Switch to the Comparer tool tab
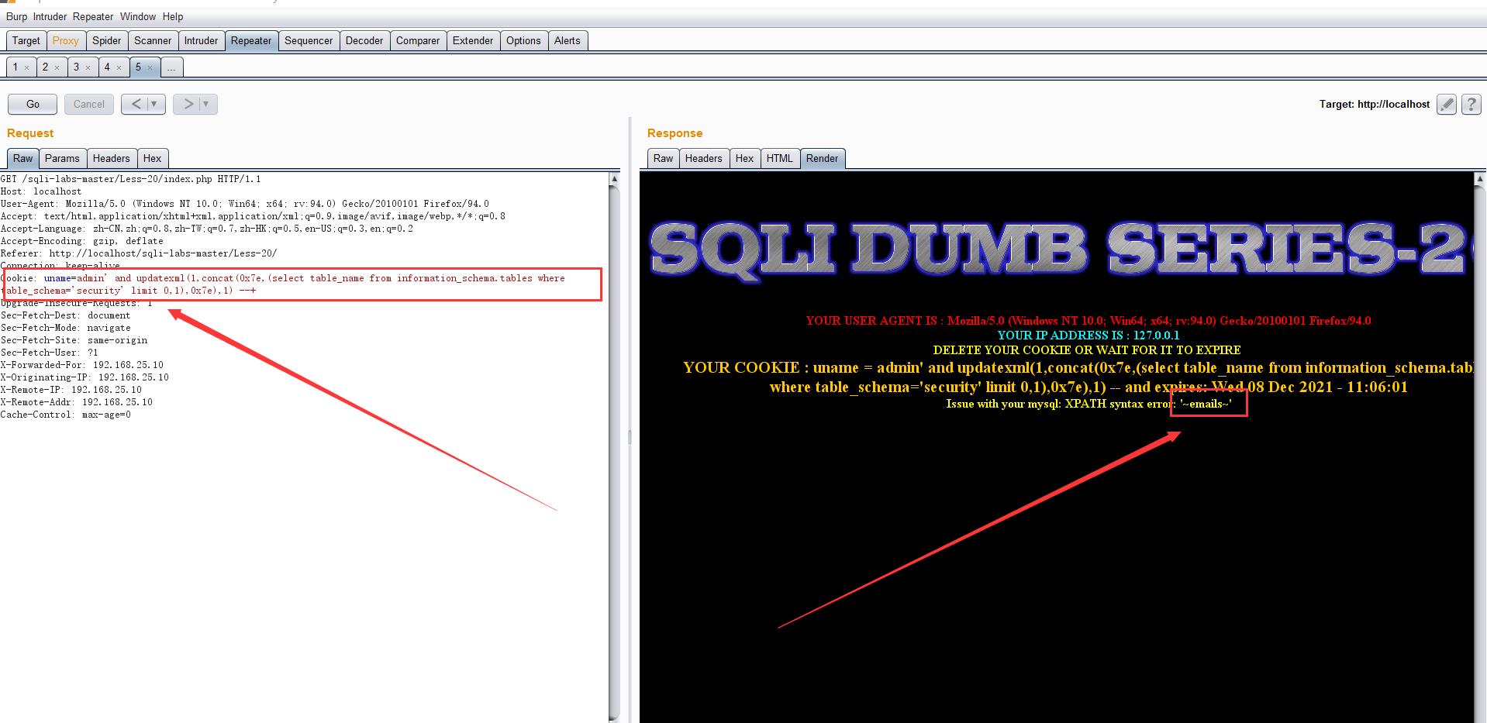1487x723 pixels. [x=418, y=40]
